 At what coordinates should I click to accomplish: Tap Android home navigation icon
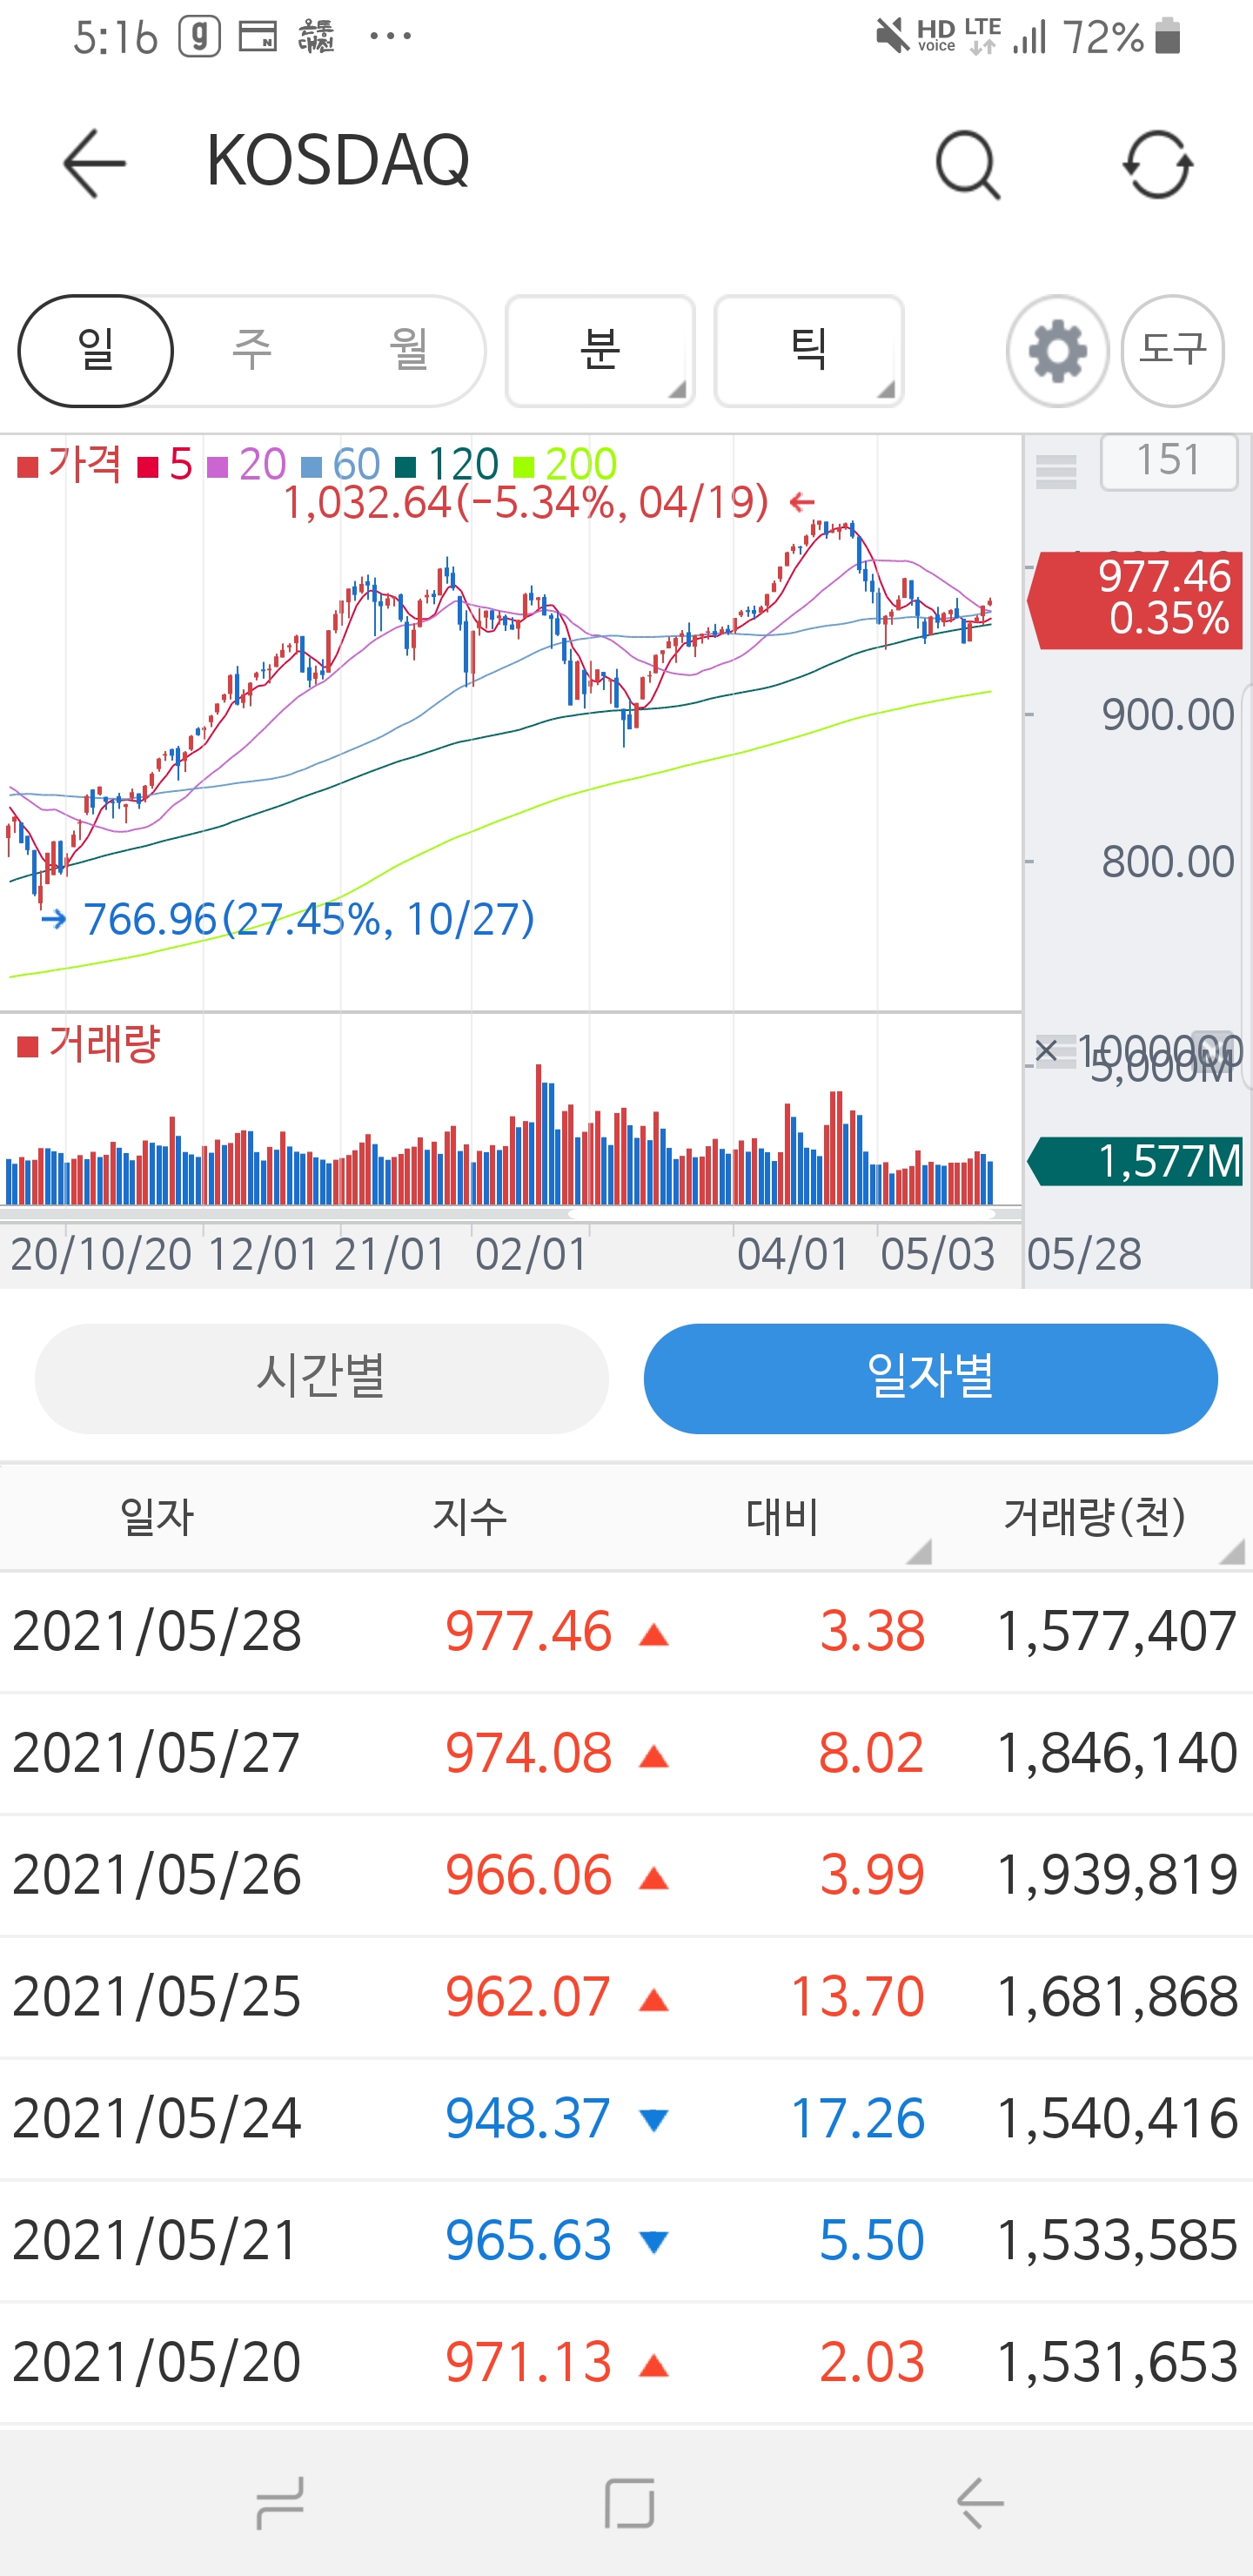tap(629, 2503)
